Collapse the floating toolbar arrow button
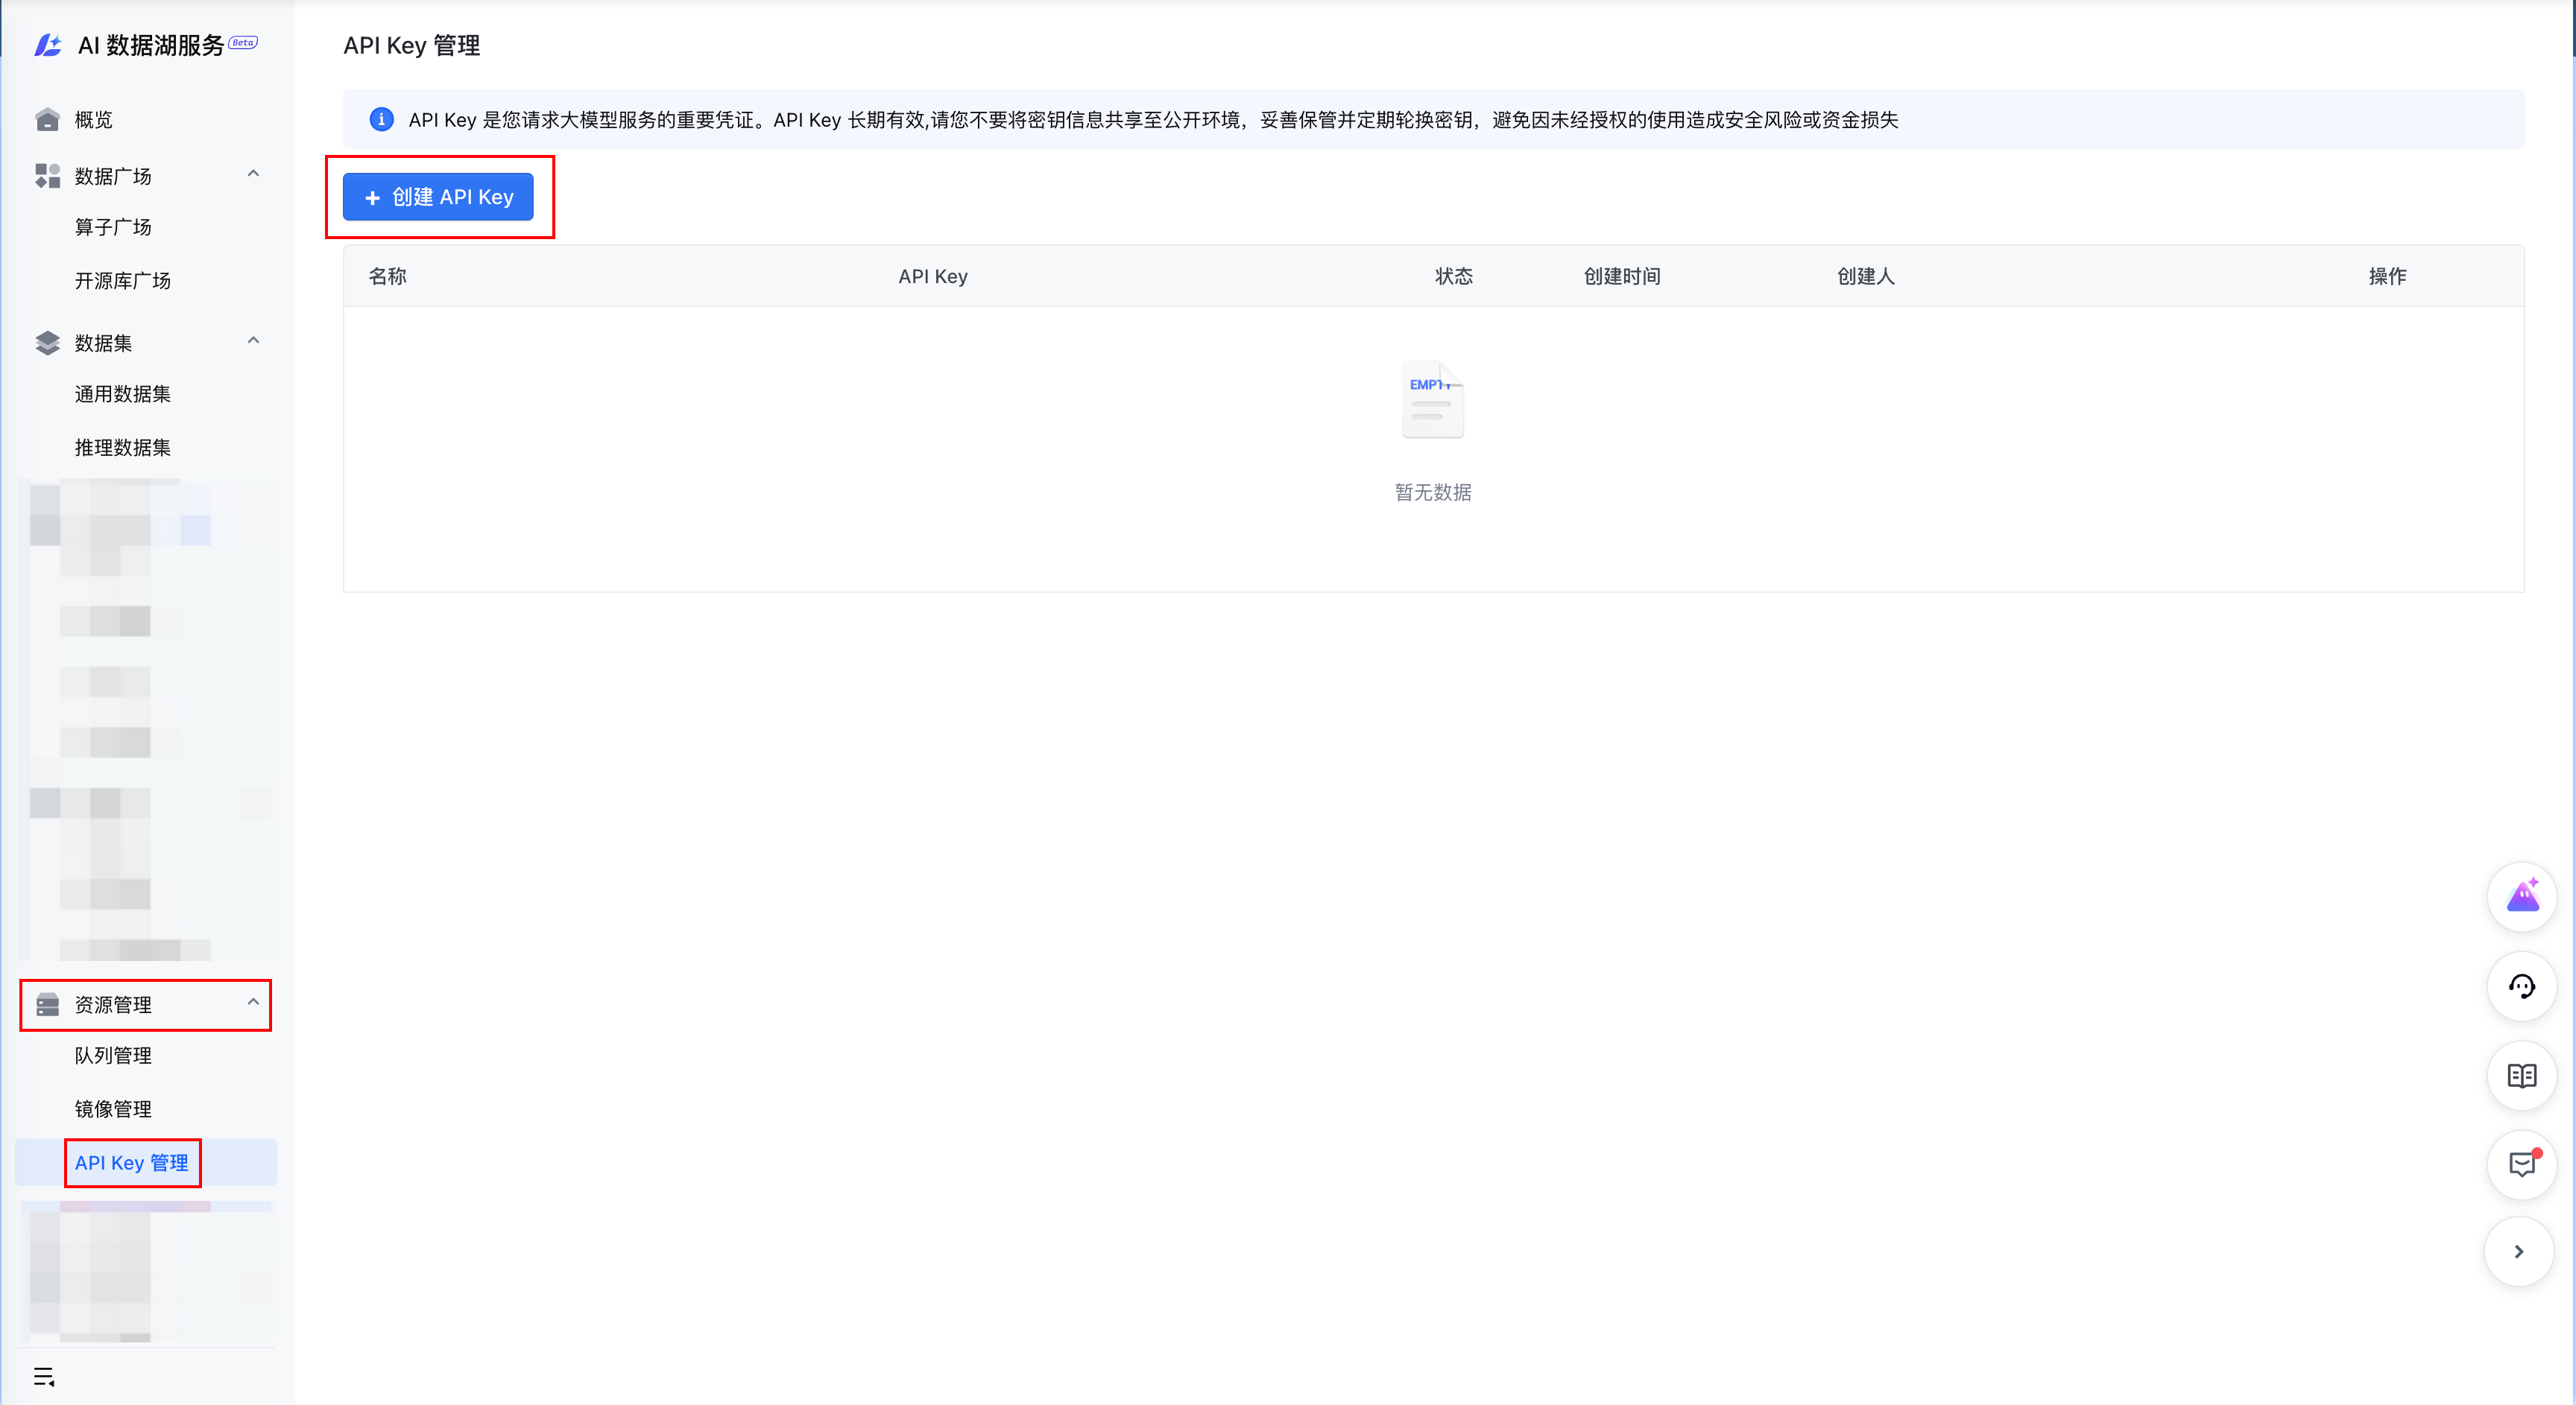 [2518, 1251]
